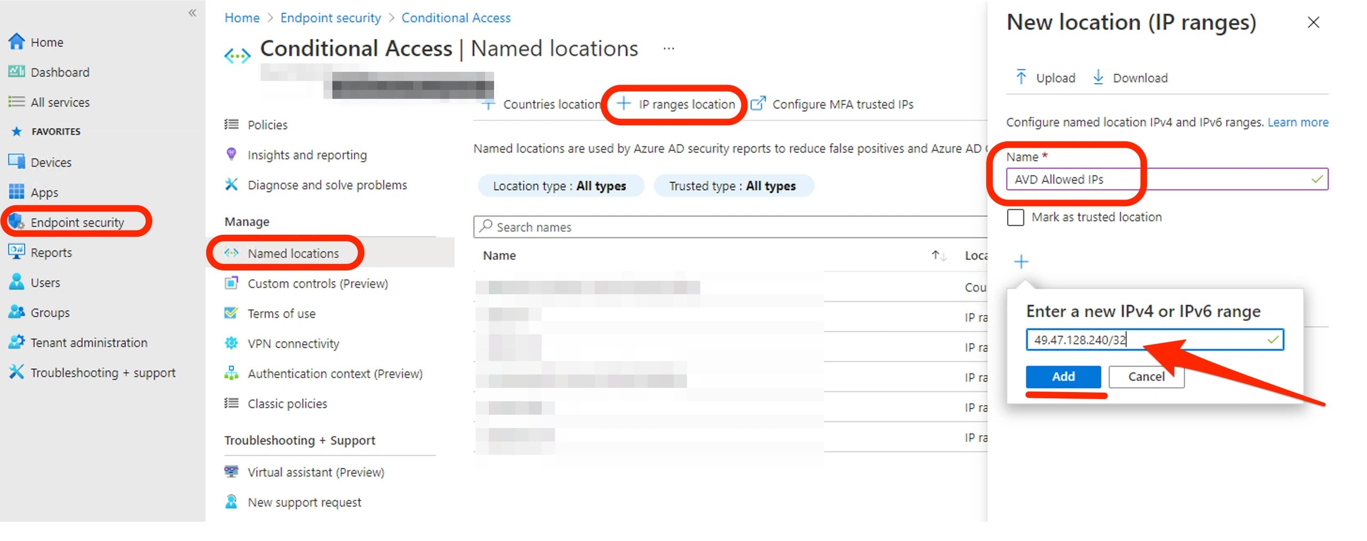Select Named locations under Manage
Viewport: 1367px width, 541px height.
[x=293, y=253]
